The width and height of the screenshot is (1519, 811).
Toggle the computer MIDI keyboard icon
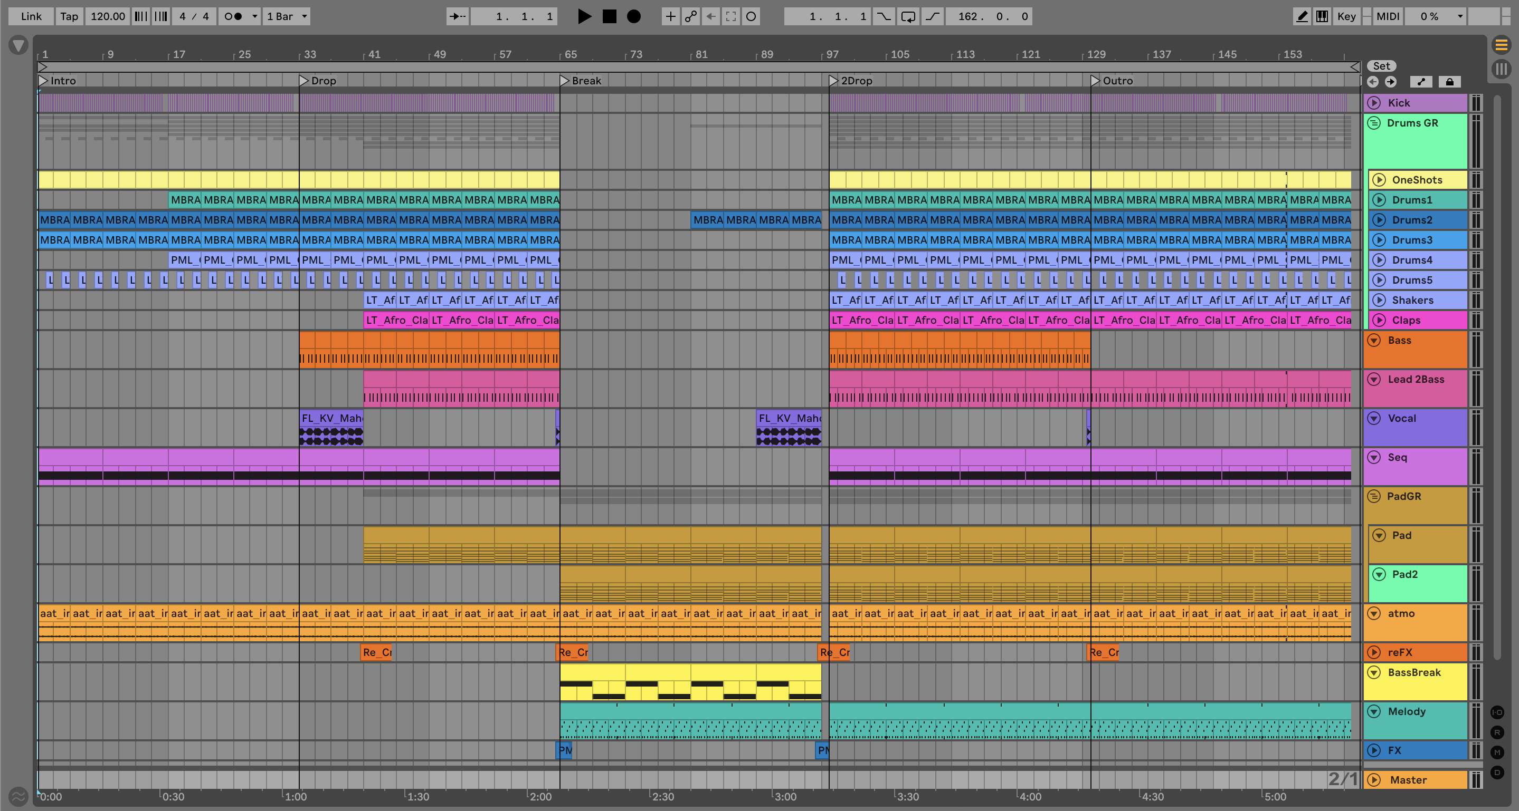[x=1322, y=16]
